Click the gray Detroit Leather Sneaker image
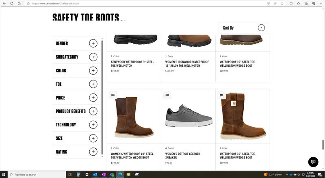This screenshot has height=178, width=325. [189, 115]
